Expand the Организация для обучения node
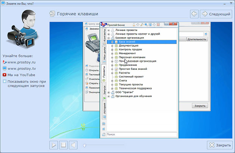Screen dimensions: 235x153 coord(109,96)
